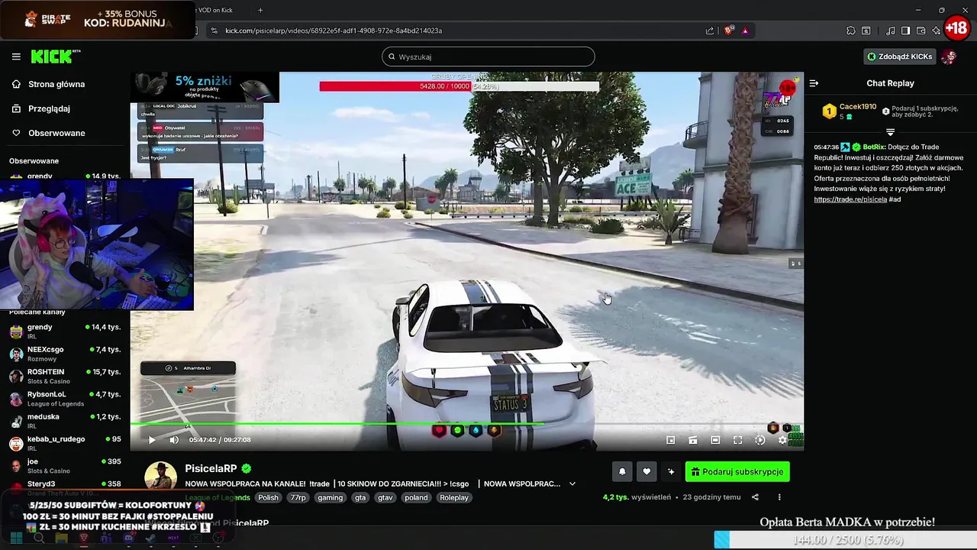This screenshot has width=977, height=550.
Task: Click the PisicelaRP channel name
Action: (211, 468)
